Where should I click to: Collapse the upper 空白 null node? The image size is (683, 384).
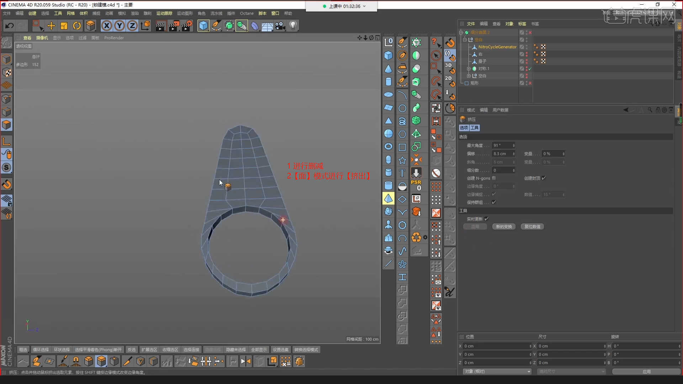click(x=465, y=40)
